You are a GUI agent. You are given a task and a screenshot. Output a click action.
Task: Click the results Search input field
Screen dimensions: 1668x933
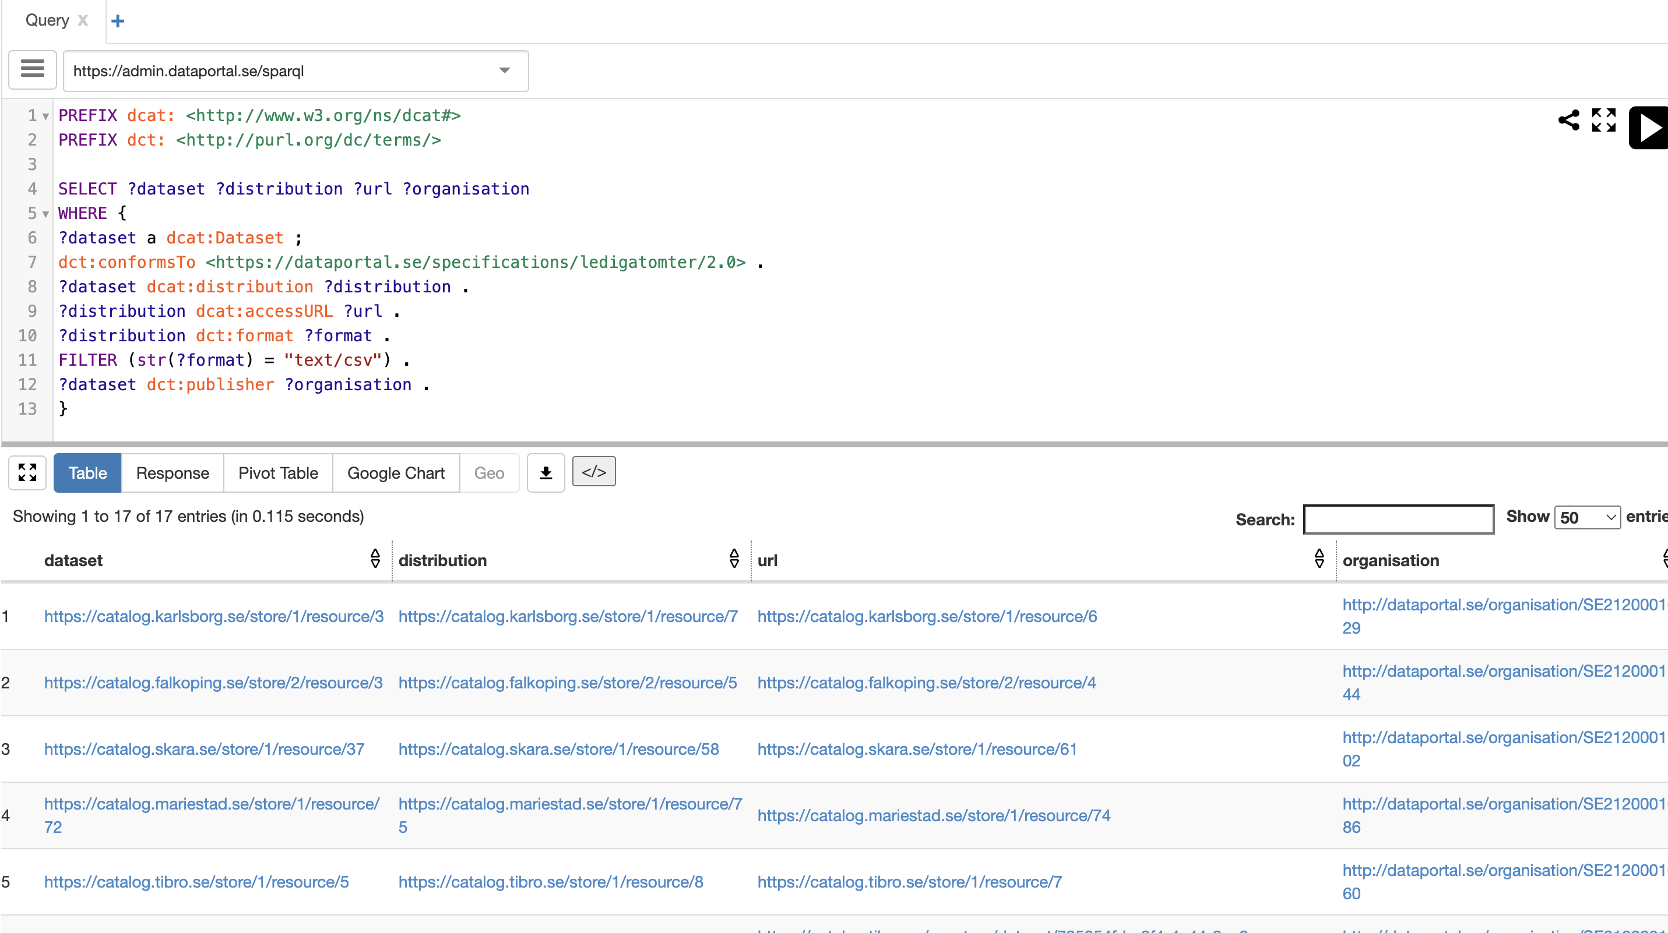click(x=1398, y=519)
